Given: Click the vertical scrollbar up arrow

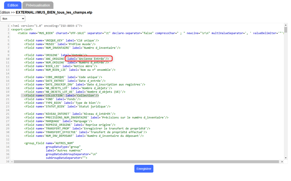Looking at the screenshot, I should (x=286, y=25).
